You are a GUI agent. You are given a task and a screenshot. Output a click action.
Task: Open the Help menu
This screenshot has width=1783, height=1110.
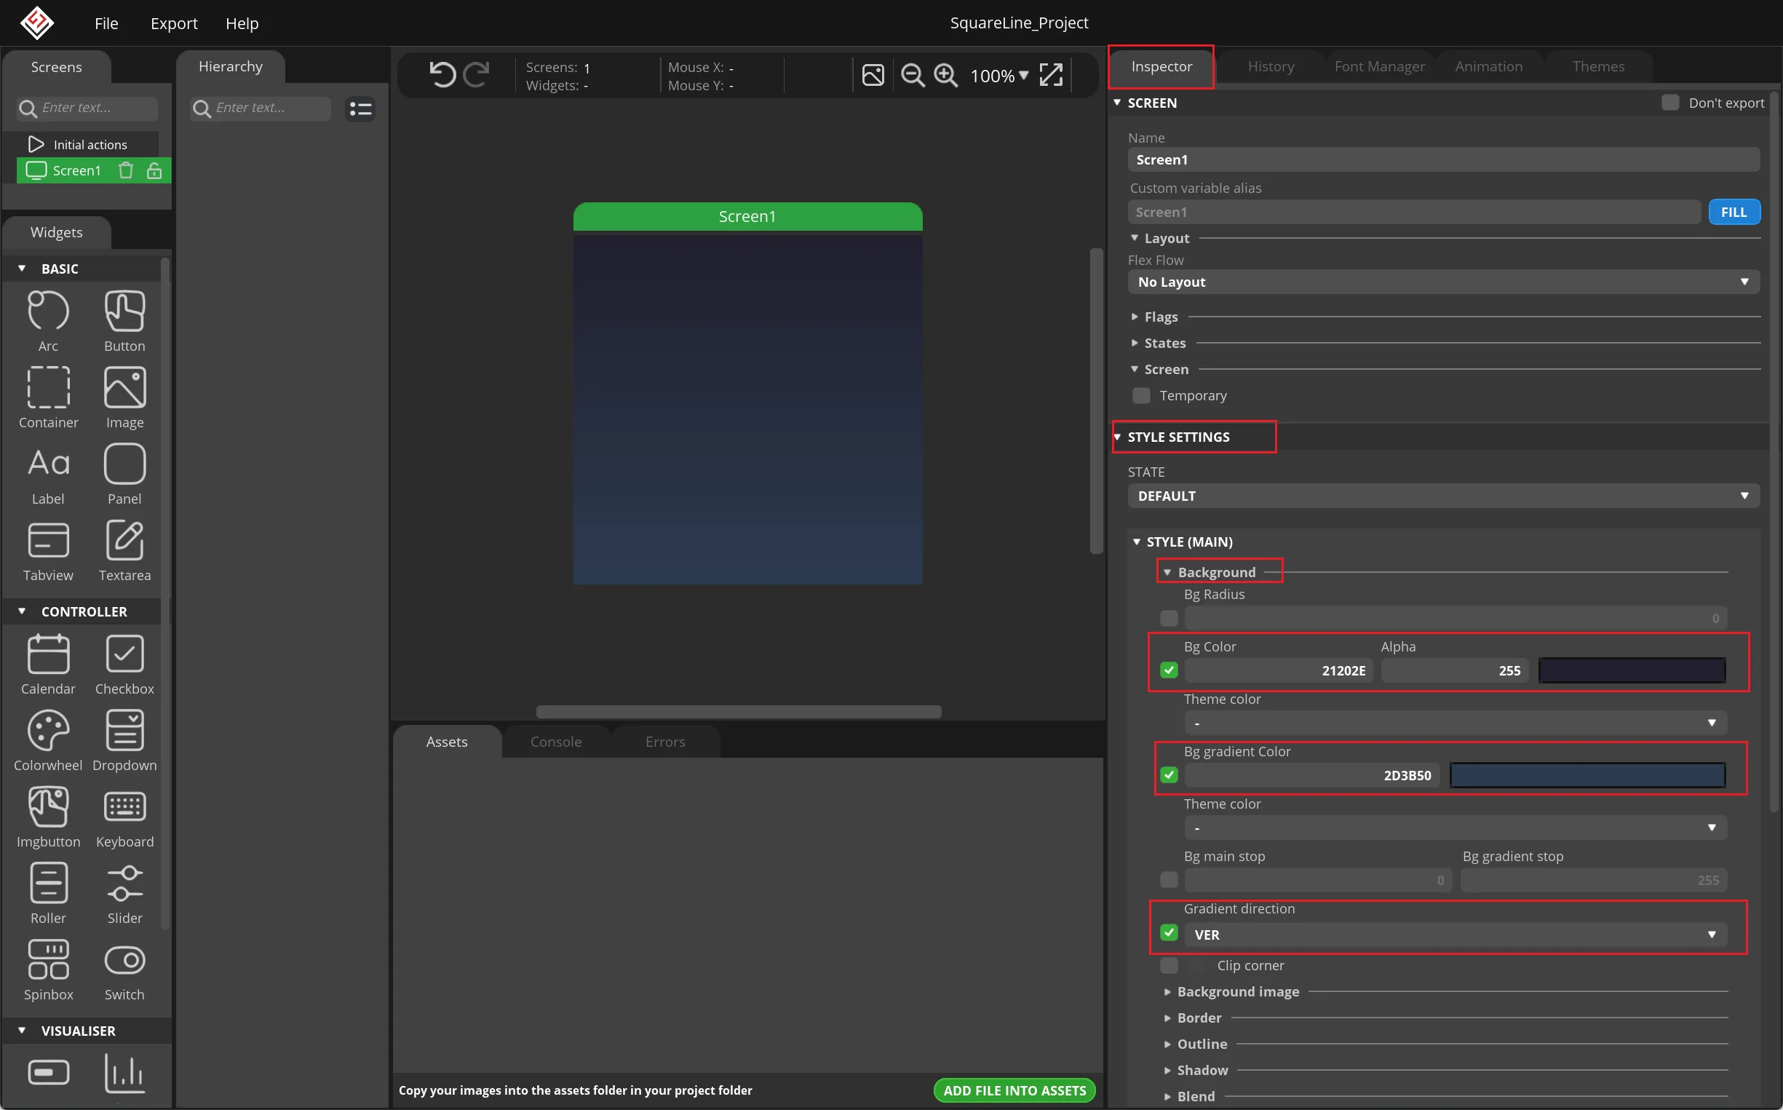(242, 23)
